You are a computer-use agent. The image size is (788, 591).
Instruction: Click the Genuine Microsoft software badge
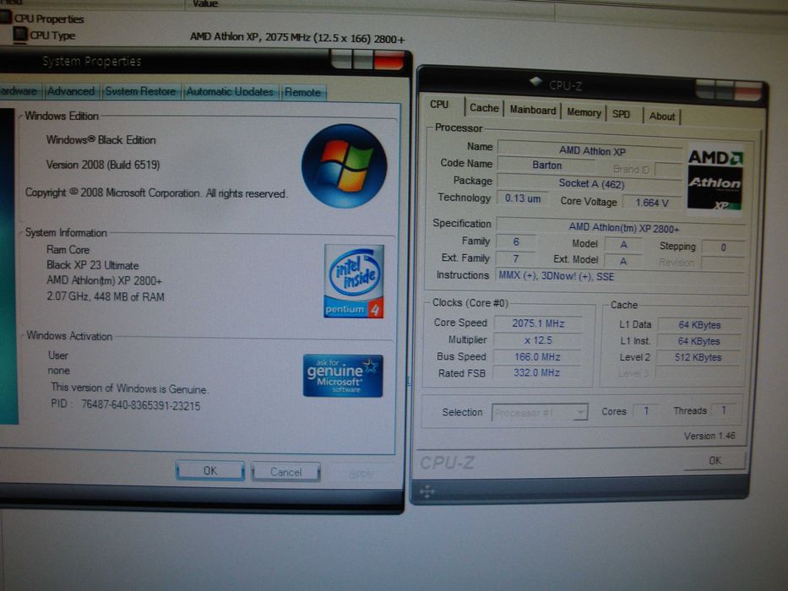click(343, 376)
